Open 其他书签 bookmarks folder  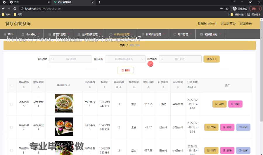[x=237, y=15]
